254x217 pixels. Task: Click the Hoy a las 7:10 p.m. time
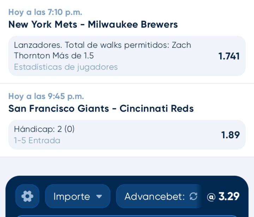[45, 12]
